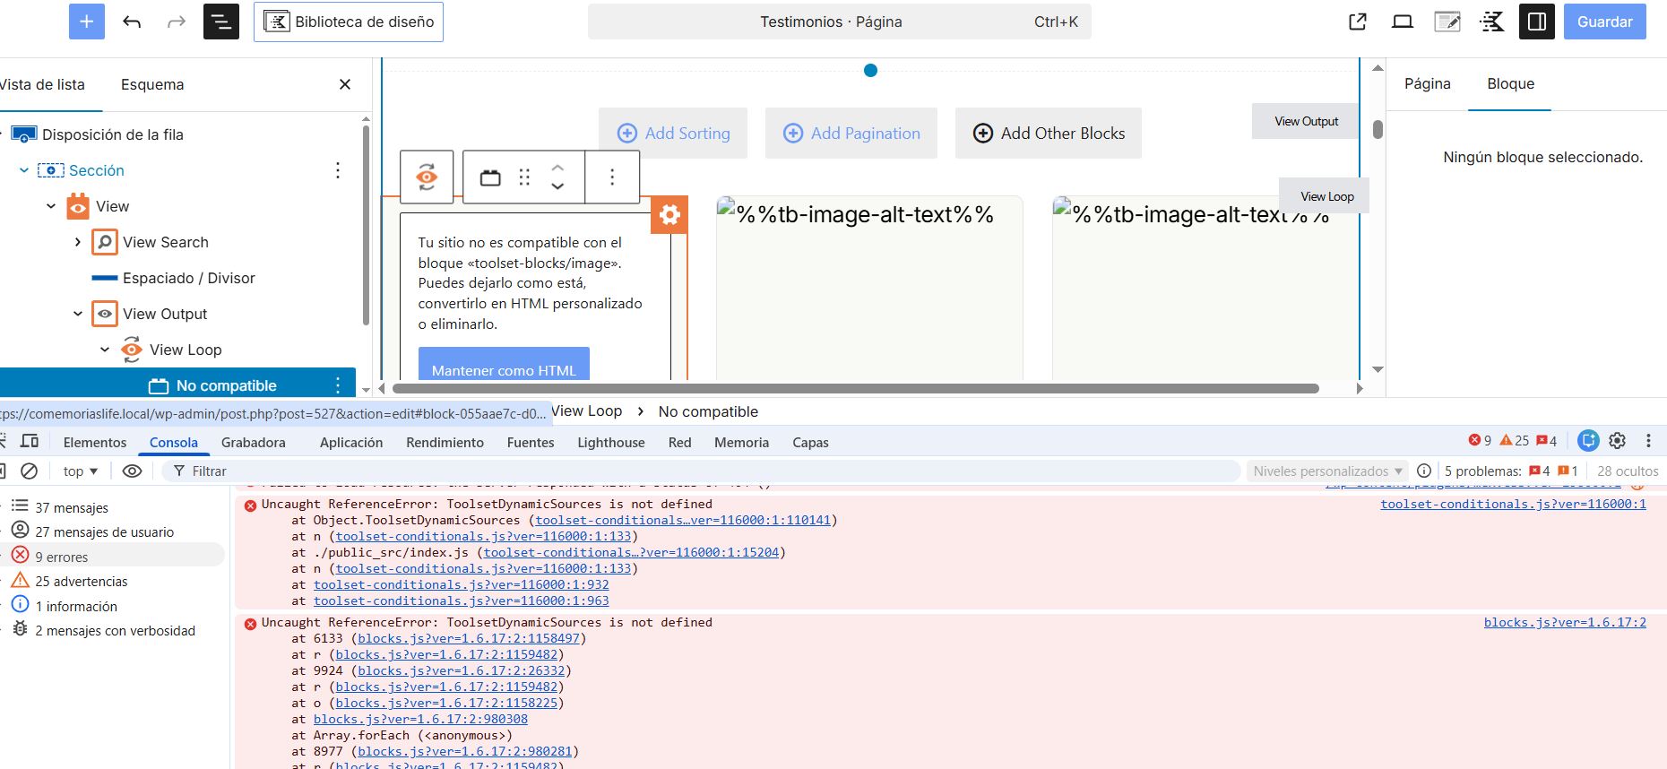The width and height of the screenshot is (1667, 769).
Task: Click the orange gear settings icon
Action: 669,214
